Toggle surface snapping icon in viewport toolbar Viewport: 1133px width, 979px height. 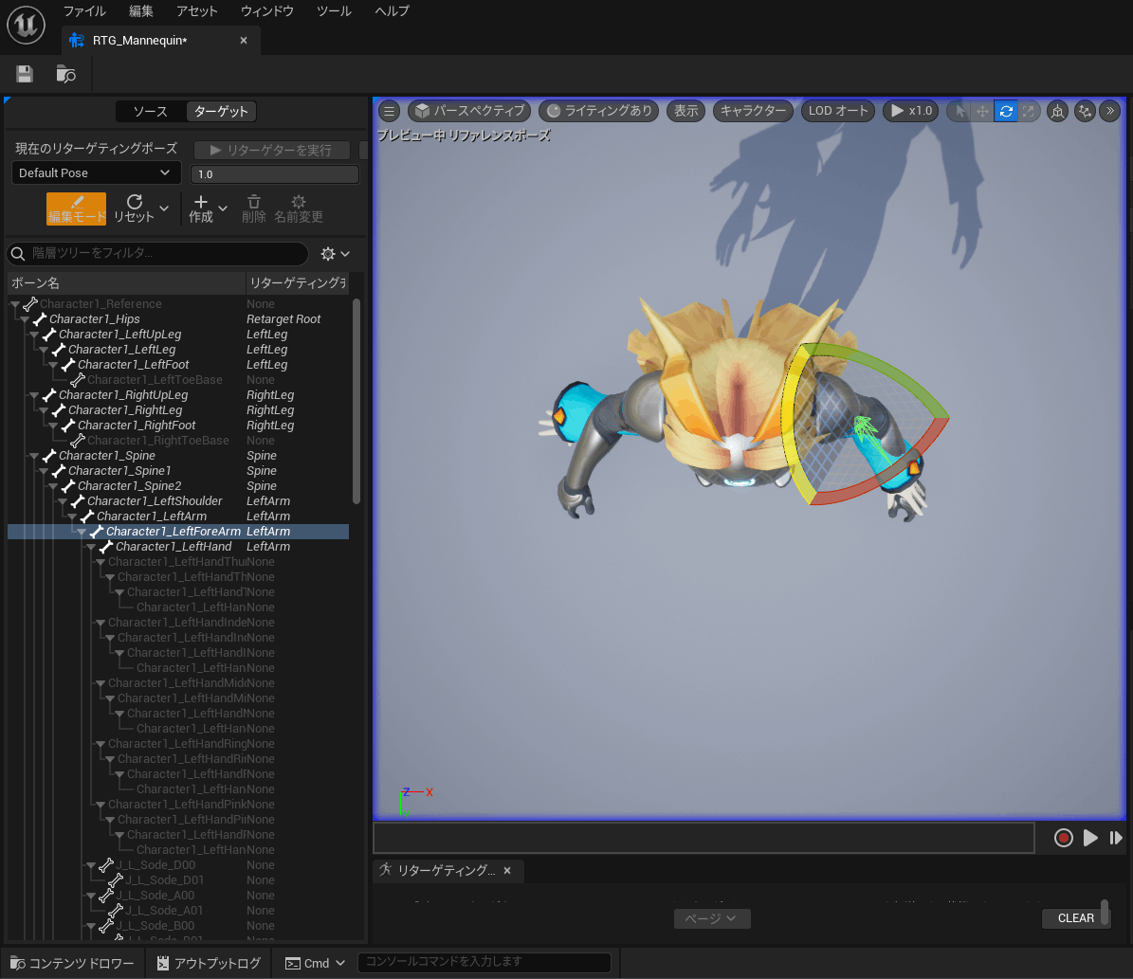(1085, 111)
